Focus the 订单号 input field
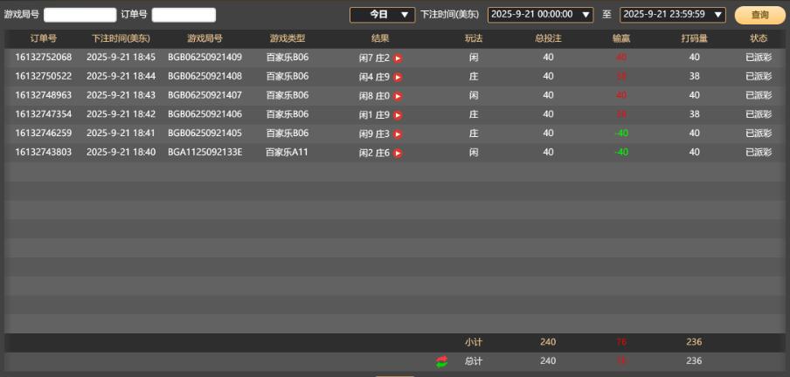790x377 pixels. [x=184, y=15]
